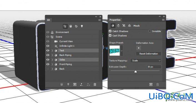The width and height of the screenshot is (196, 103).
Task: Open the 3D panel flyout menu
Action: pos(100,20)
